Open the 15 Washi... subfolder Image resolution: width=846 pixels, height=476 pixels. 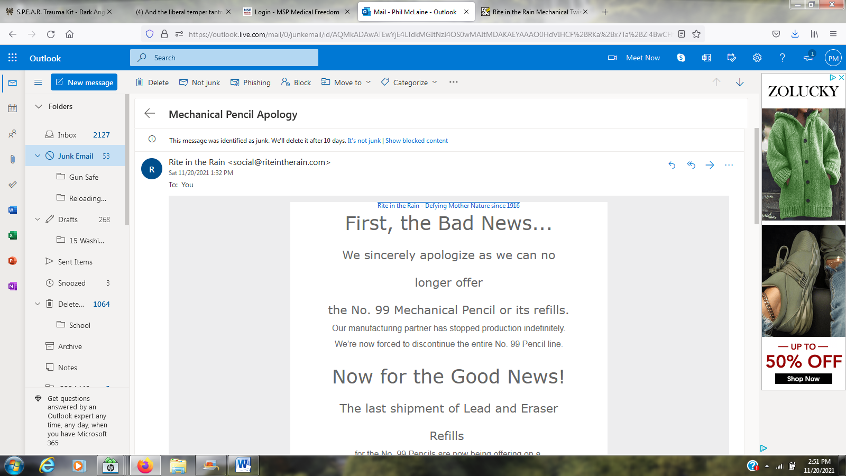tap(75, 241)
